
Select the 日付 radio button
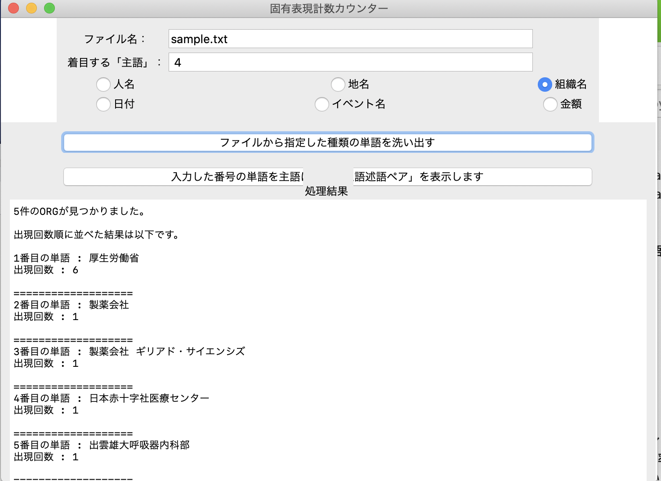coord(103,104)
